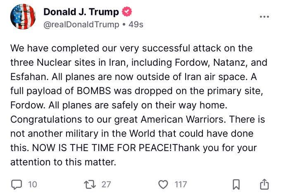The image size is (281, 195).
Task: View the 117 likes count
Action: [181, 184]
